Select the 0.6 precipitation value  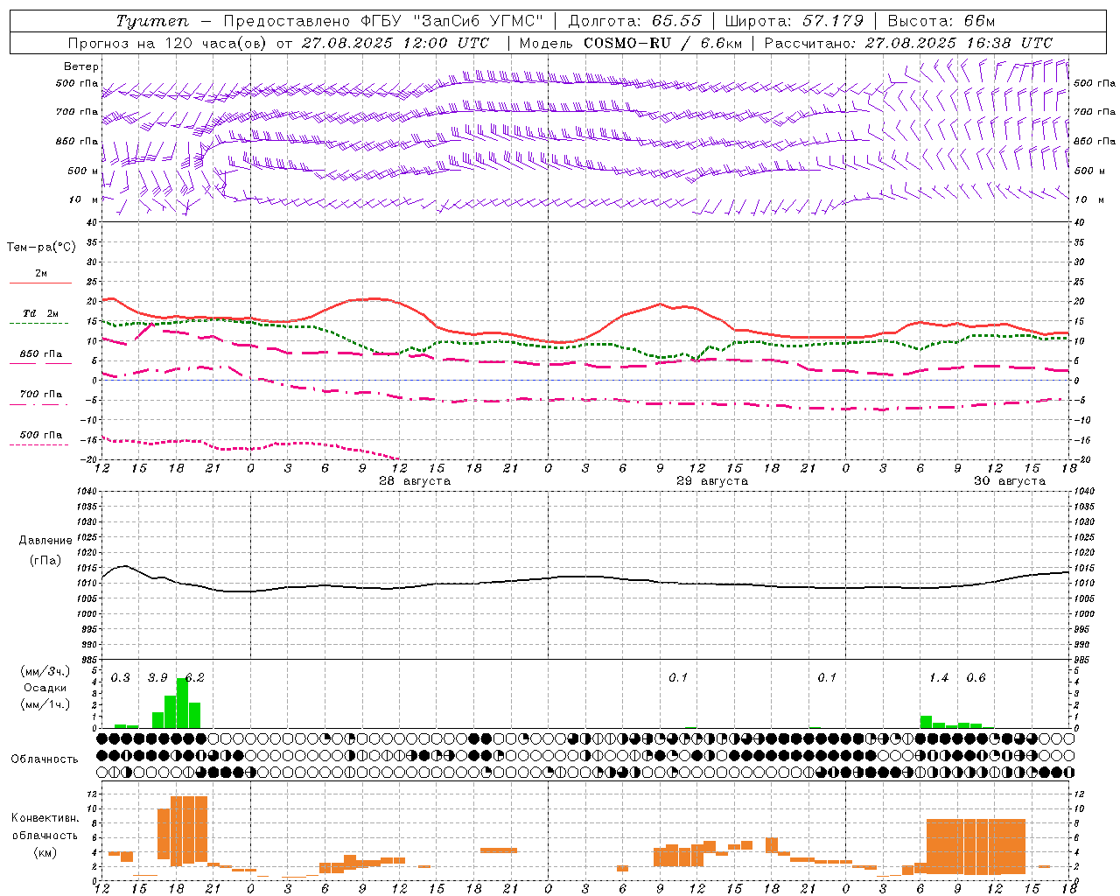[x=976, y=678]
